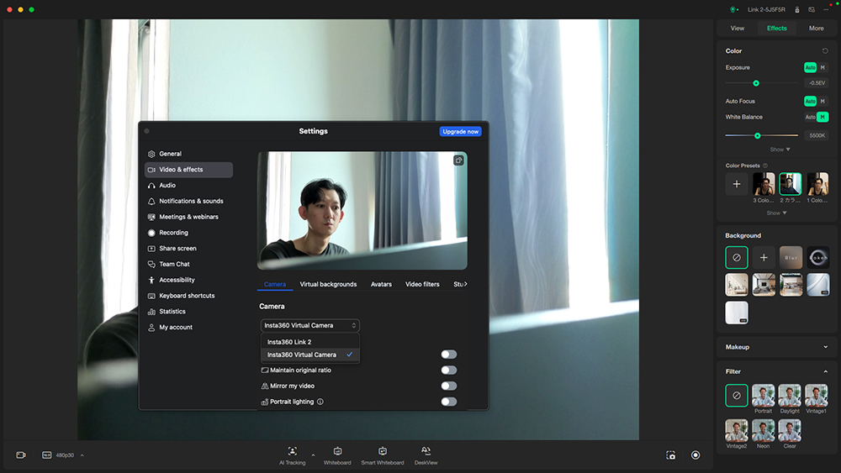Toggle Maintain original ratio switch

[x=448, y=371]
